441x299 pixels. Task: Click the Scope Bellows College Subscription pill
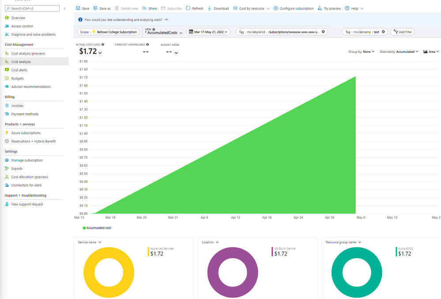click(x=108, y=32)
